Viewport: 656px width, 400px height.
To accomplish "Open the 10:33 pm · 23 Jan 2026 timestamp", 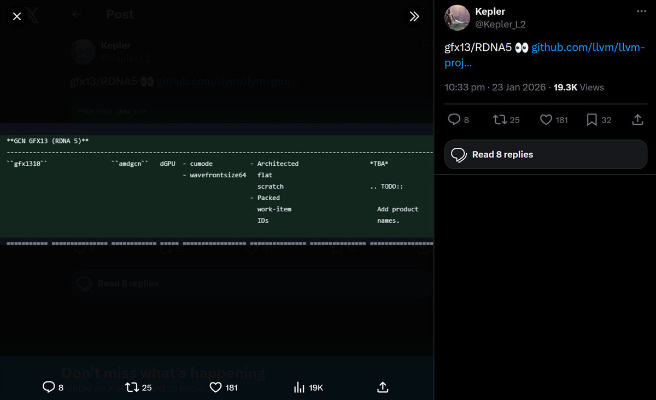I will (x=495, y=87).
